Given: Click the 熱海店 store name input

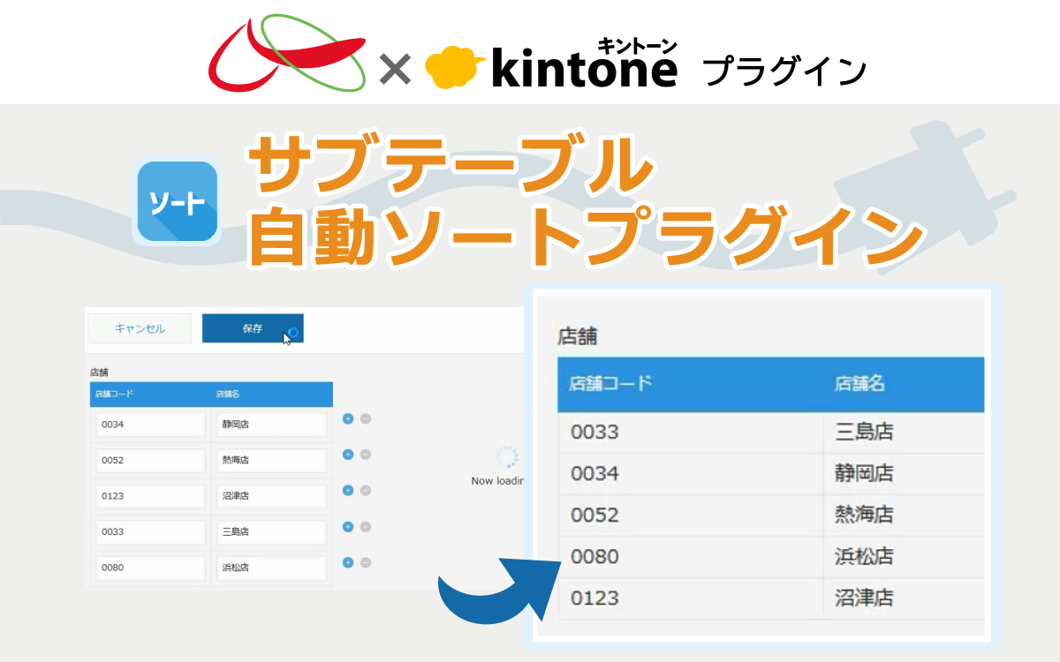Looking at the screenshot, I should click(271, 460).
